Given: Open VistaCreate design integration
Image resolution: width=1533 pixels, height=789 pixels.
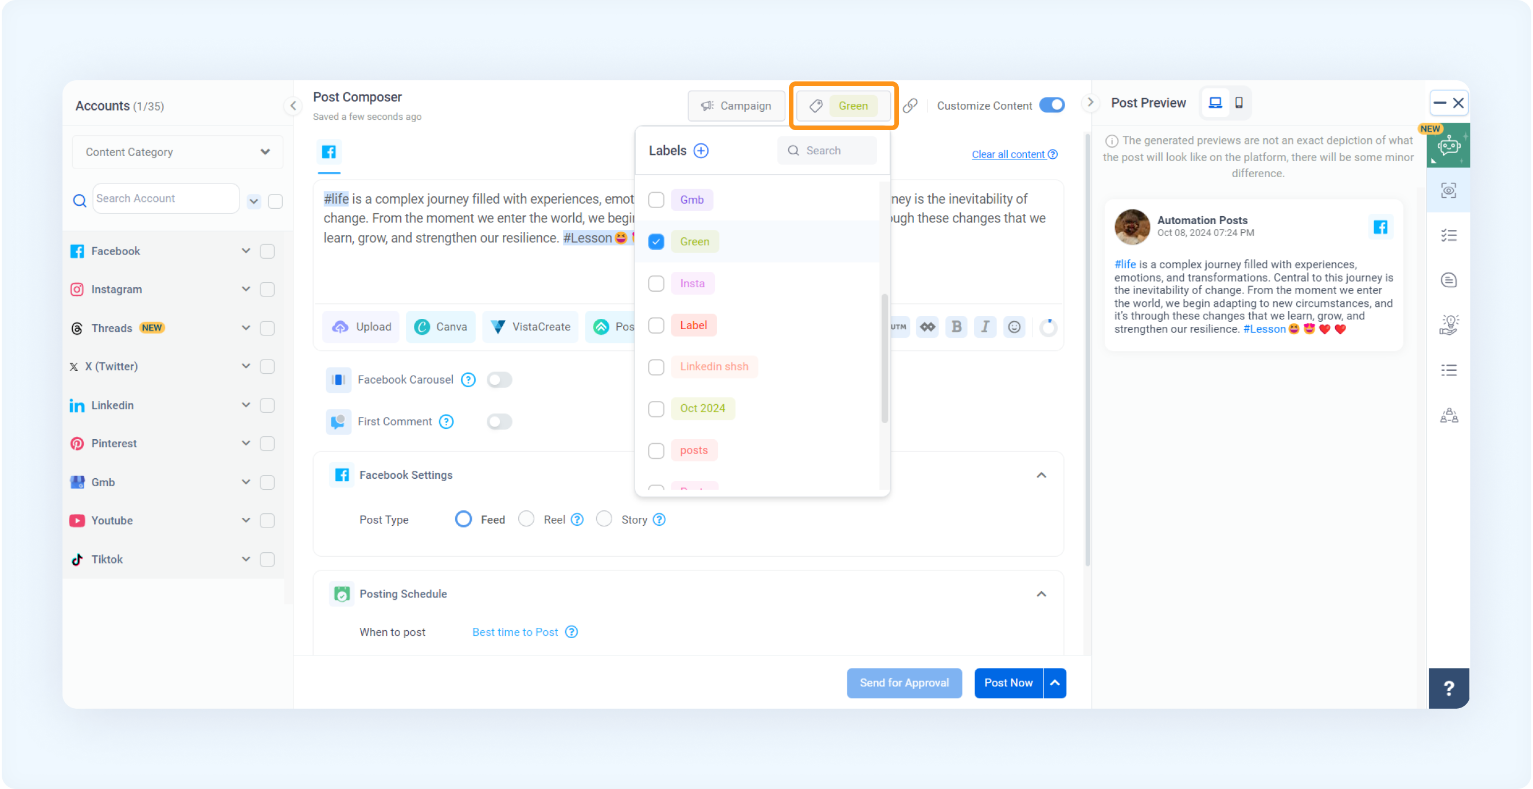Looking at the screenshot, I should [530, 327].
